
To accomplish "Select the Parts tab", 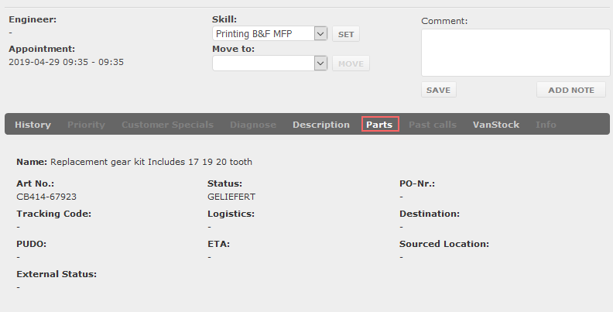I will (x=379, y=125).
